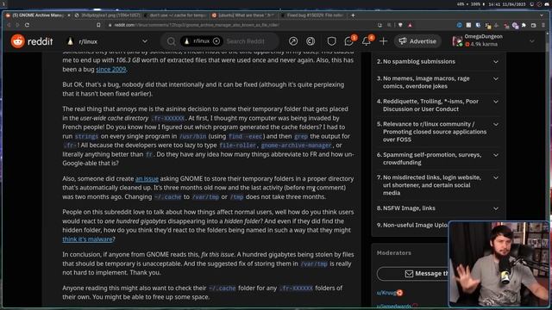Screen dimensions: 552x310
Task: Open the Reddit chat icon
Action: 348,41
